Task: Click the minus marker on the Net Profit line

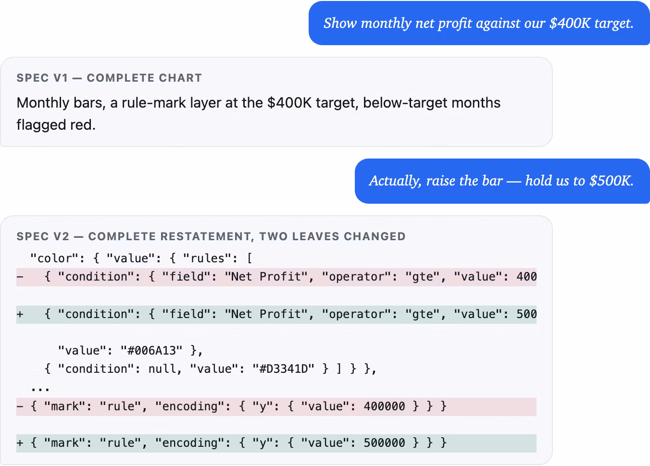Action: (20, 277)
